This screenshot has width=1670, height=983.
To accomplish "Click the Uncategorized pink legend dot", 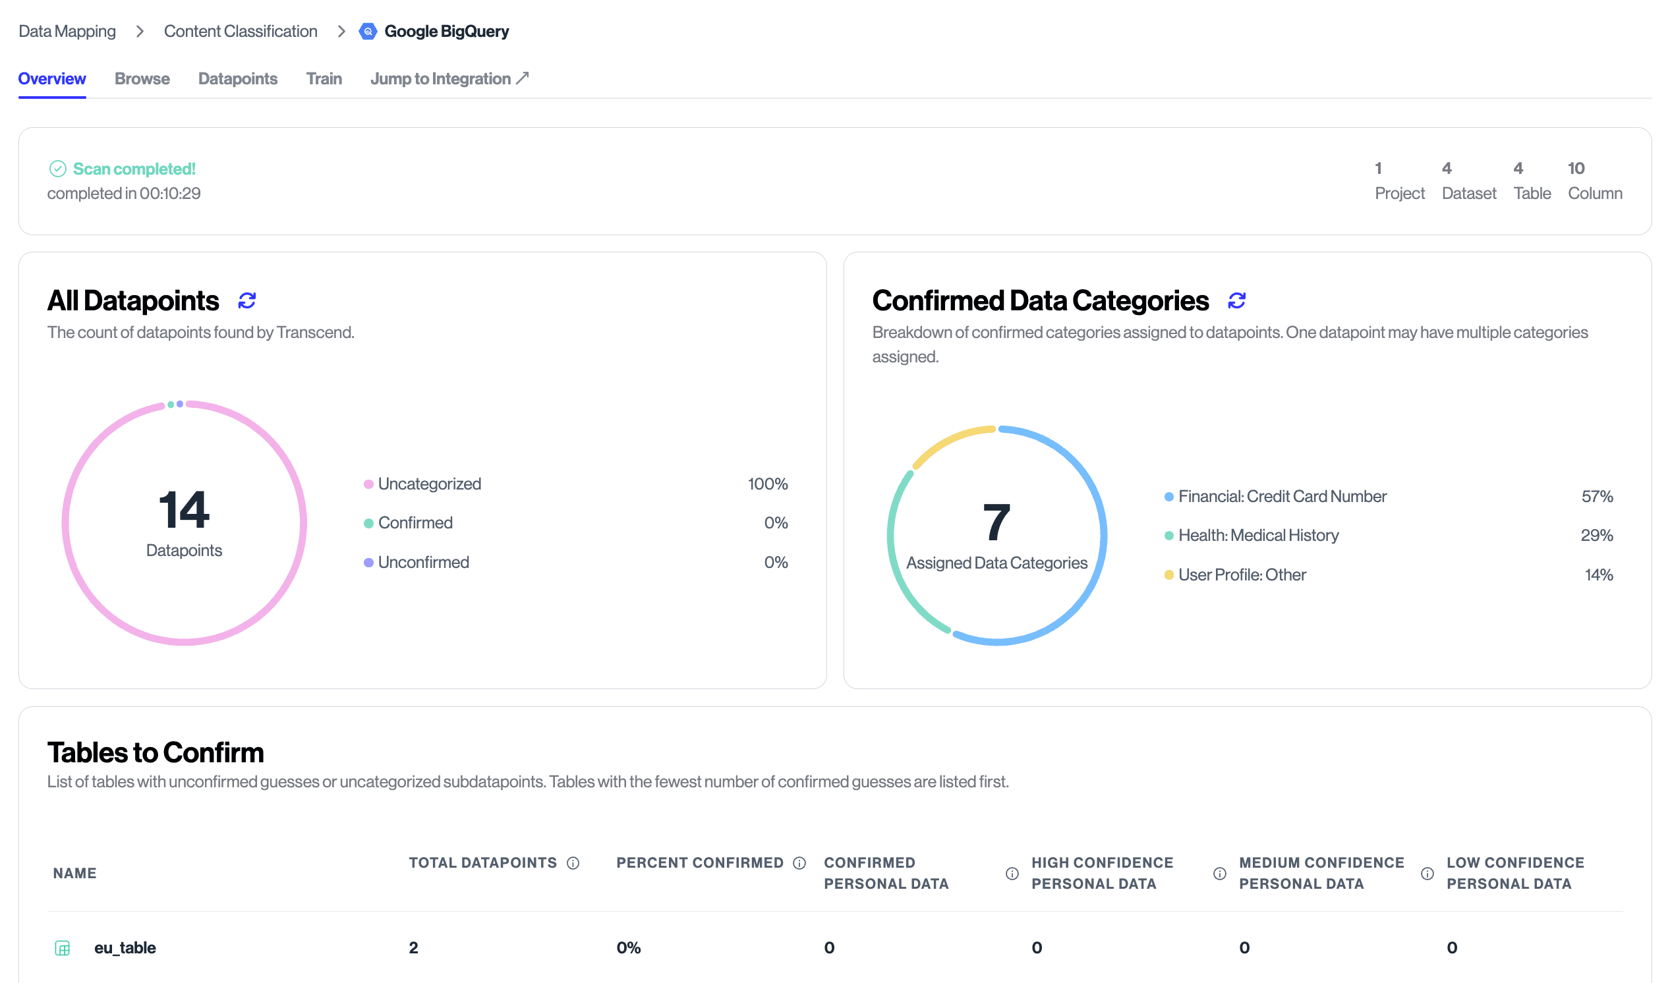I will coord(368,484).
